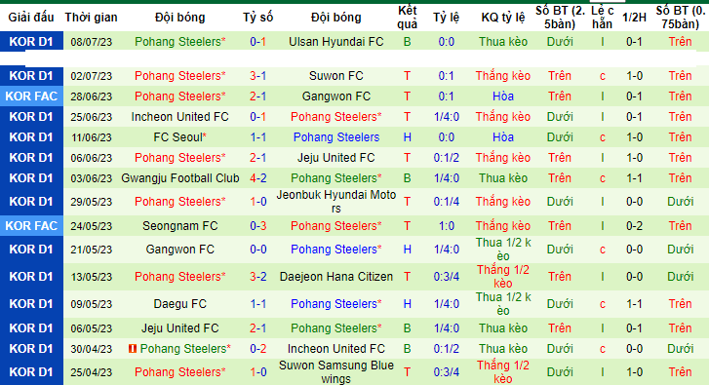Click the Kết quả column header
This screenshot has width=709, height=385.
coord(407,18)
